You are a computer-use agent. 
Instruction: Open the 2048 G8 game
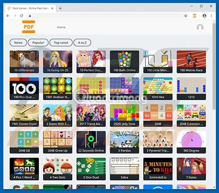[x=24, y=142]
